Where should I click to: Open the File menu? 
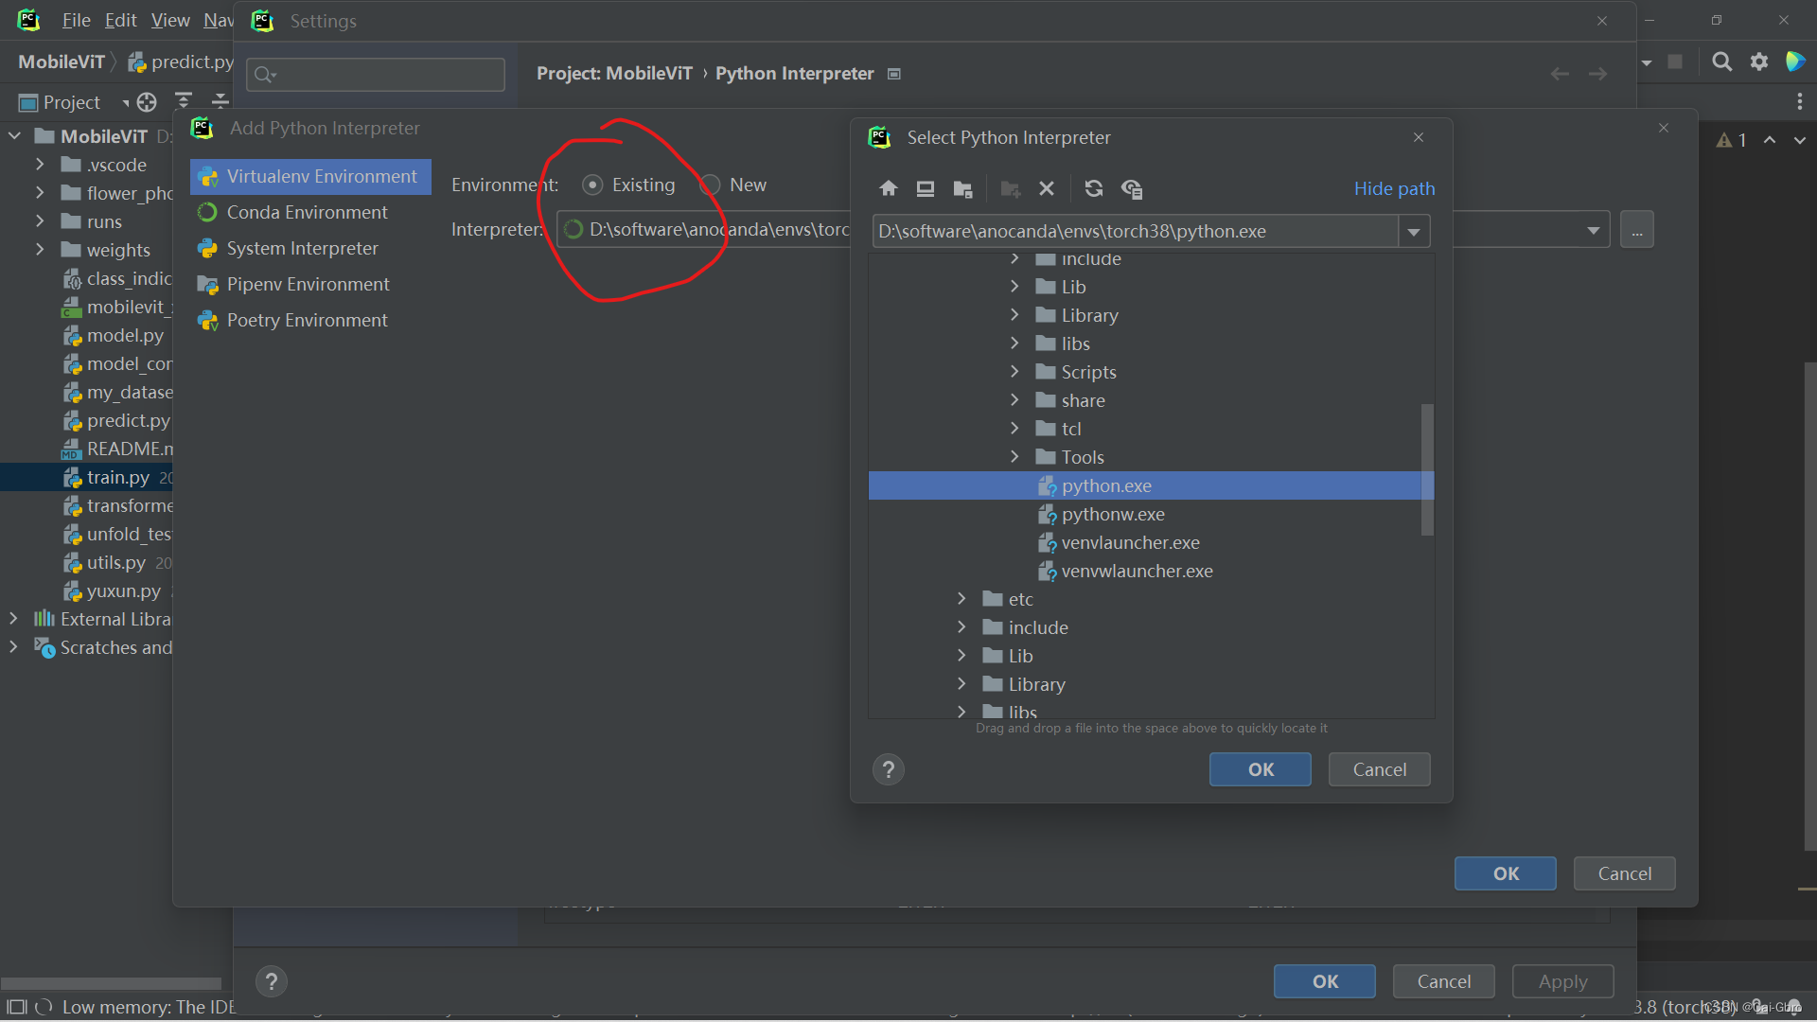tap(76, 20)
